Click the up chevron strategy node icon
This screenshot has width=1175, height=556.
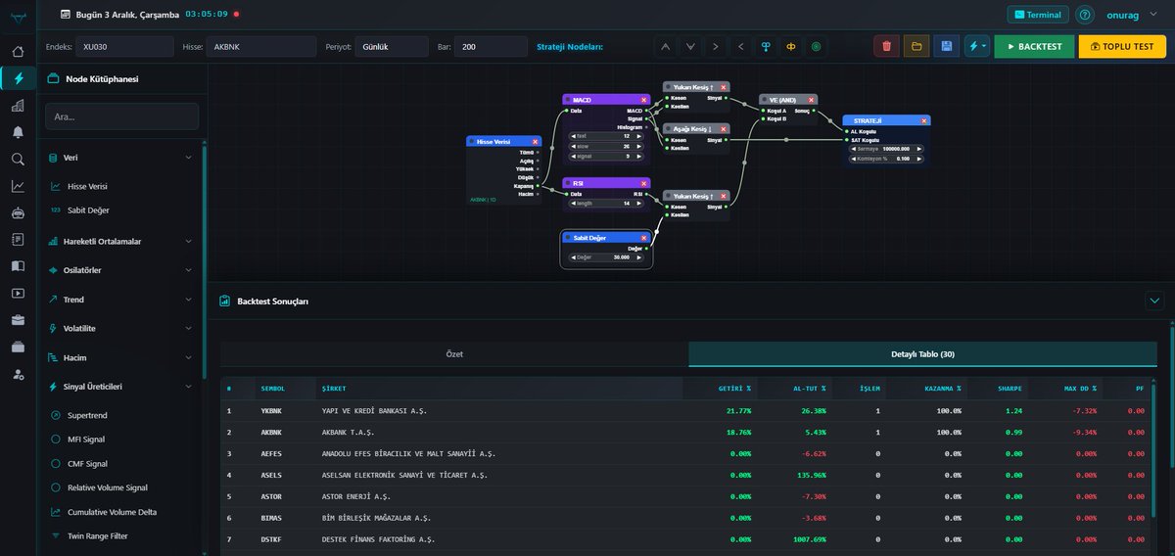(666, 46)
